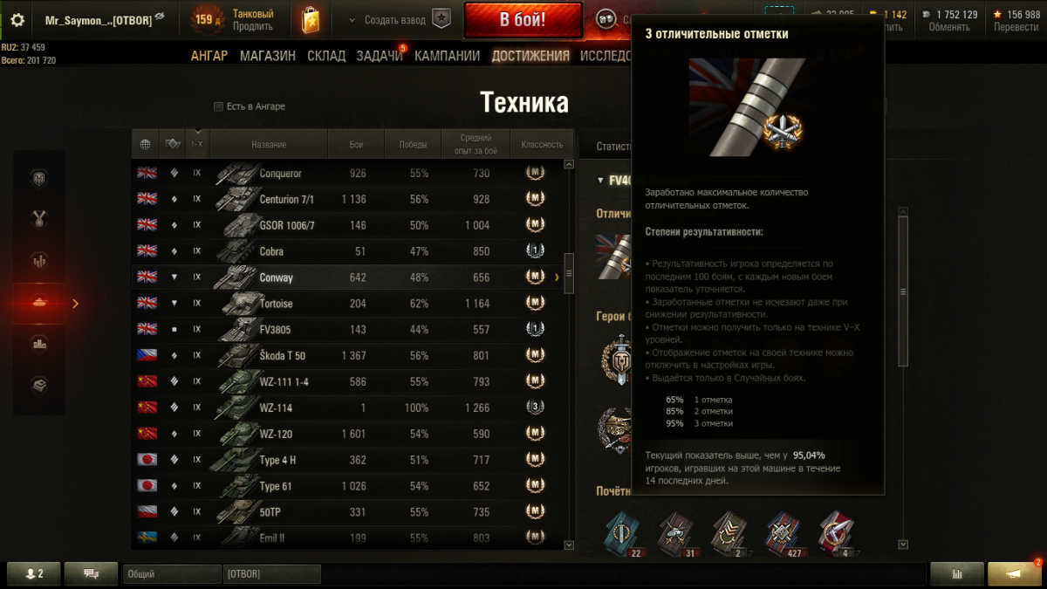Click the vehicle list scrollbar handle
Viewport: 1047px width, 589px height.
[x=570, y=273]
